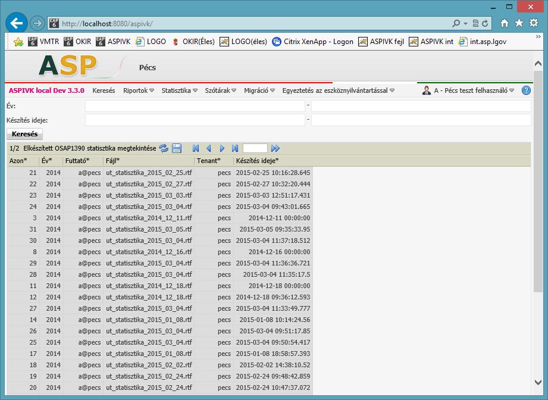Open the OKIR bookmark
Viewport: 548px width, 400px height.
pyautogui.click(x=77, y=42)
